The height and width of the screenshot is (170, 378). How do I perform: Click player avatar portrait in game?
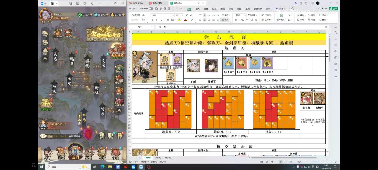(x=46, y=15)
